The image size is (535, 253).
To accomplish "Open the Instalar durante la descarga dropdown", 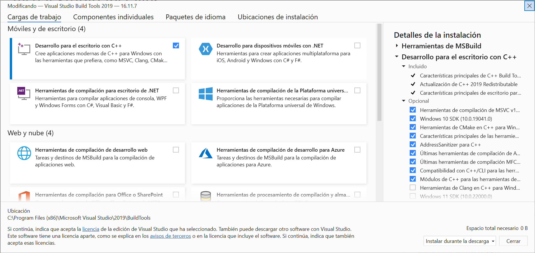I will tap(460, 241).
